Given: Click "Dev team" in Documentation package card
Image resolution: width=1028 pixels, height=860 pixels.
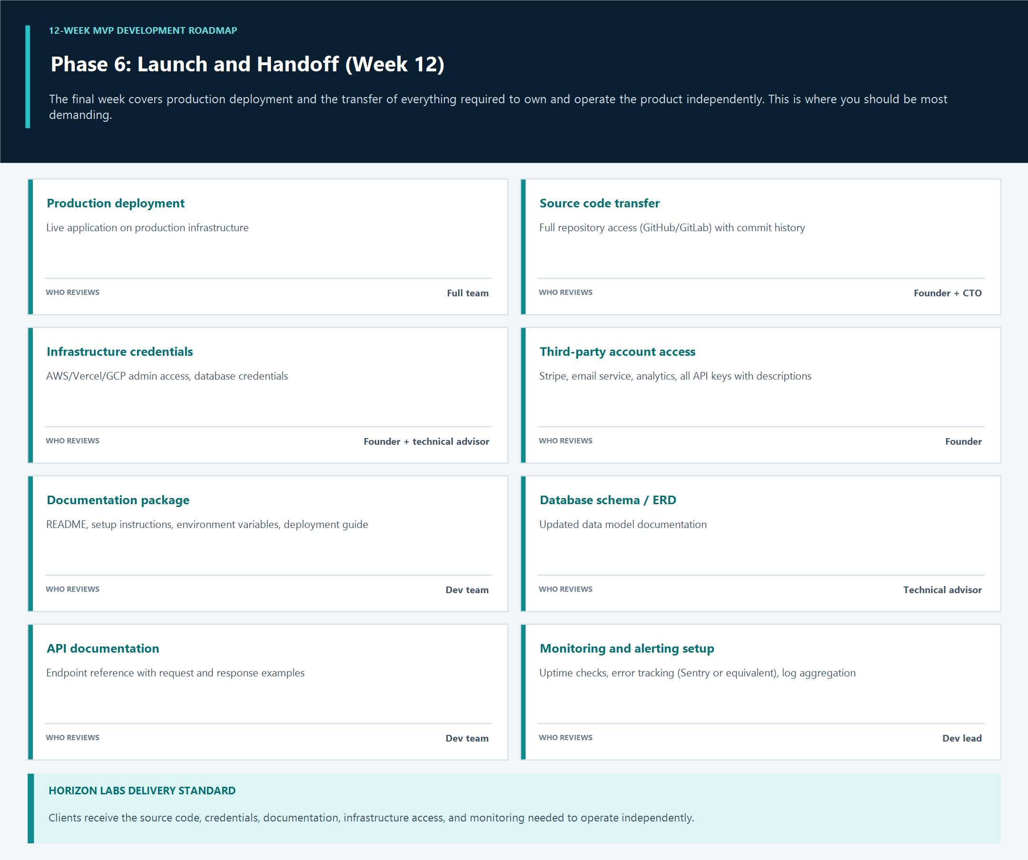Looking at the screenshot, I should (x=467, y=590).
